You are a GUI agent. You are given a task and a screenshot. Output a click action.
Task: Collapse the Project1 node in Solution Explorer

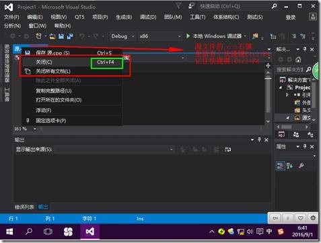click(x=281, y=87)
